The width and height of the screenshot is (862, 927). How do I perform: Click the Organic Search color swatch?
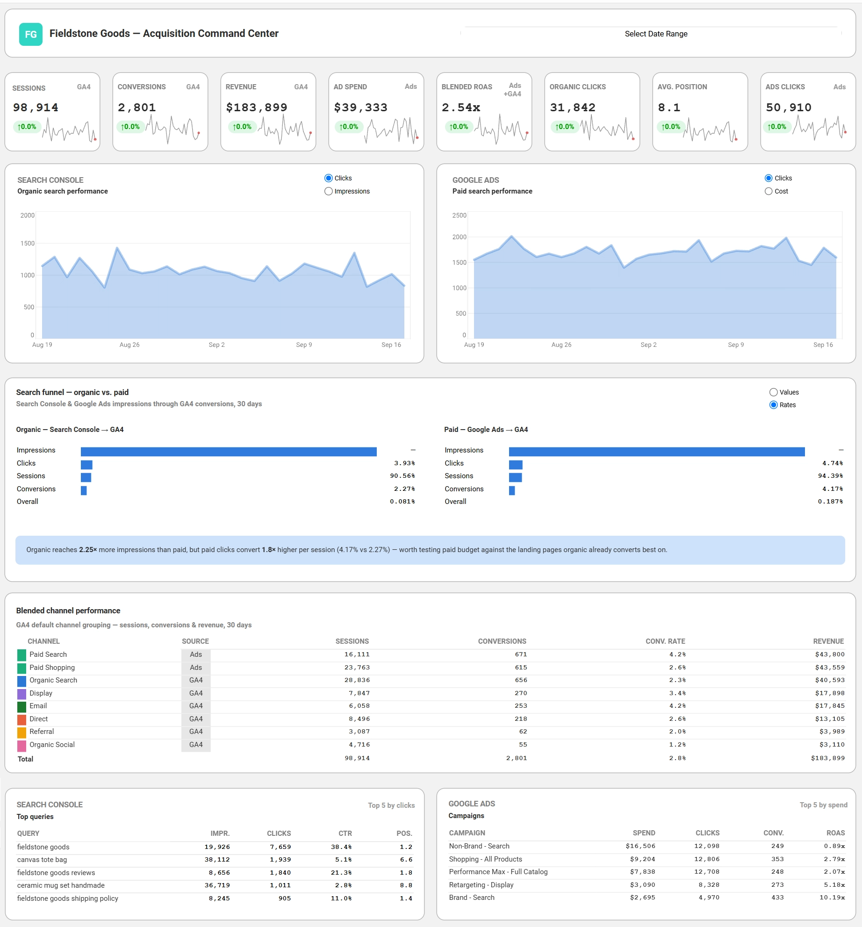[22, 681]
